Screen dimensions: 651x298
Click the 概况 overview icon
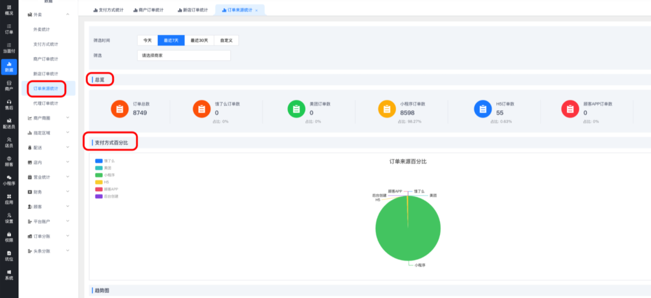click(x=9, y=10)
